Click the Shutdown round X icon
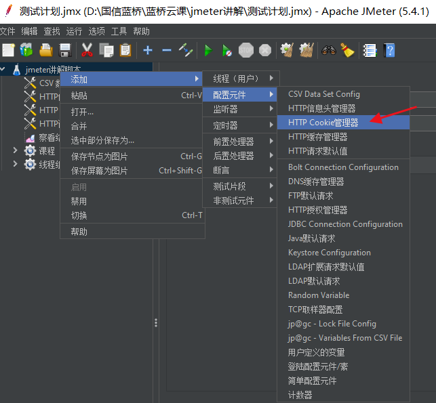 click(265, 50)
